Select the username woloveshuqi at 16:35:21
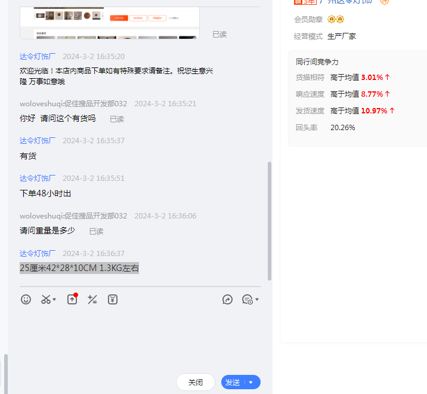Viewport: 427px width, 394px height. pos(73,104)
